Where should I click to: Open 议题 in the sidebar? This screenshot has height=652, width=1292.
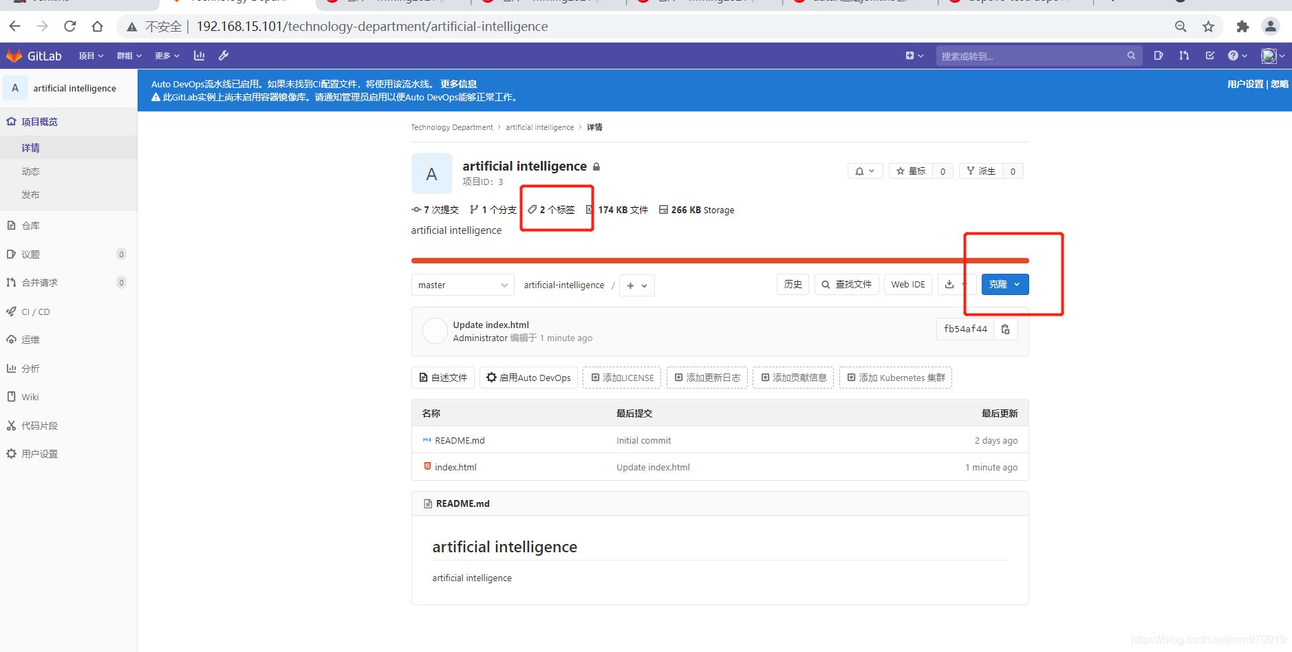point(69,254)
